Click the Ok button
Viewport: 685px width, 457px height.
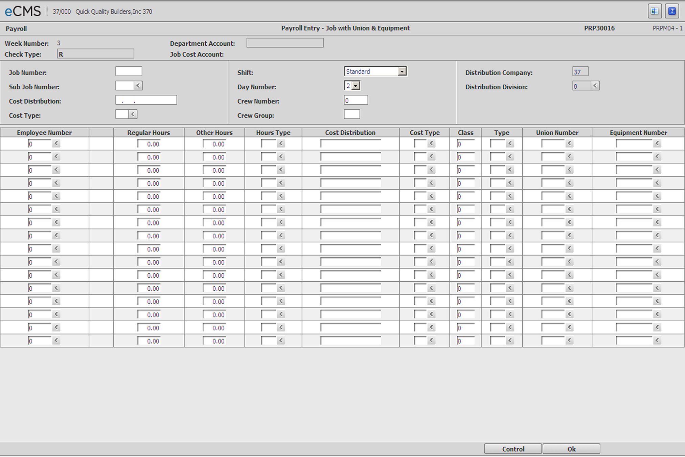pos(571,449)
